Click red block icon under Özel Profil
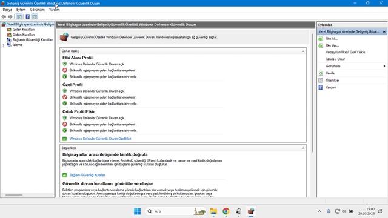This screenshot has height=218, width=388. [65, 97]
